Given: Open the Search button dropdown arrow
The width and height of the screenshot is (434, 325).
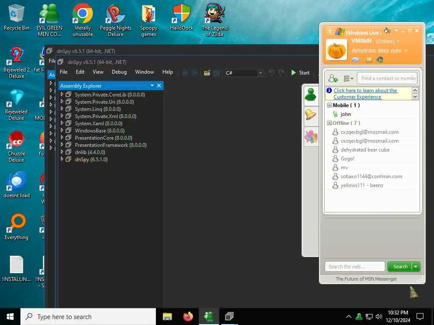Looking at the screenshot, I should [x=416, y=267].
